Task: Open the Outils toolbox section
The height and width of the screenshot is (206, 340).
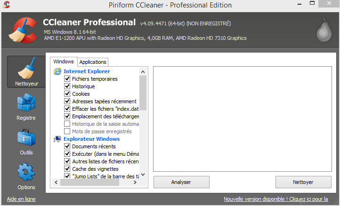Action: (x=26, y=142)
